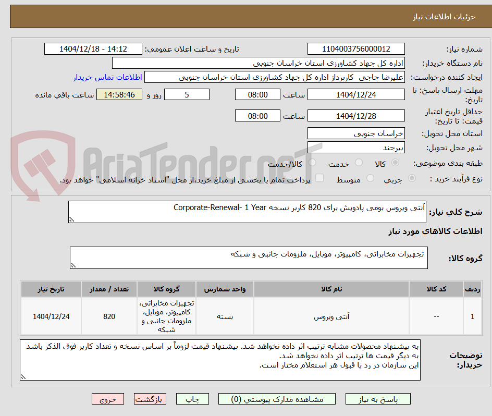Click the need date cell 1404/12/24 in table
Screen dimensions: 492x416
[x=51, y=316]
